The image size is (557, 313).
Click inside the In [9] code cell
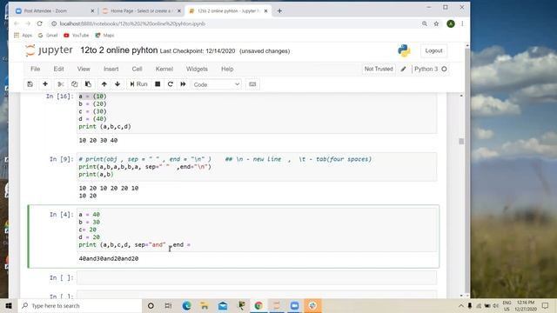coord(257,167)
